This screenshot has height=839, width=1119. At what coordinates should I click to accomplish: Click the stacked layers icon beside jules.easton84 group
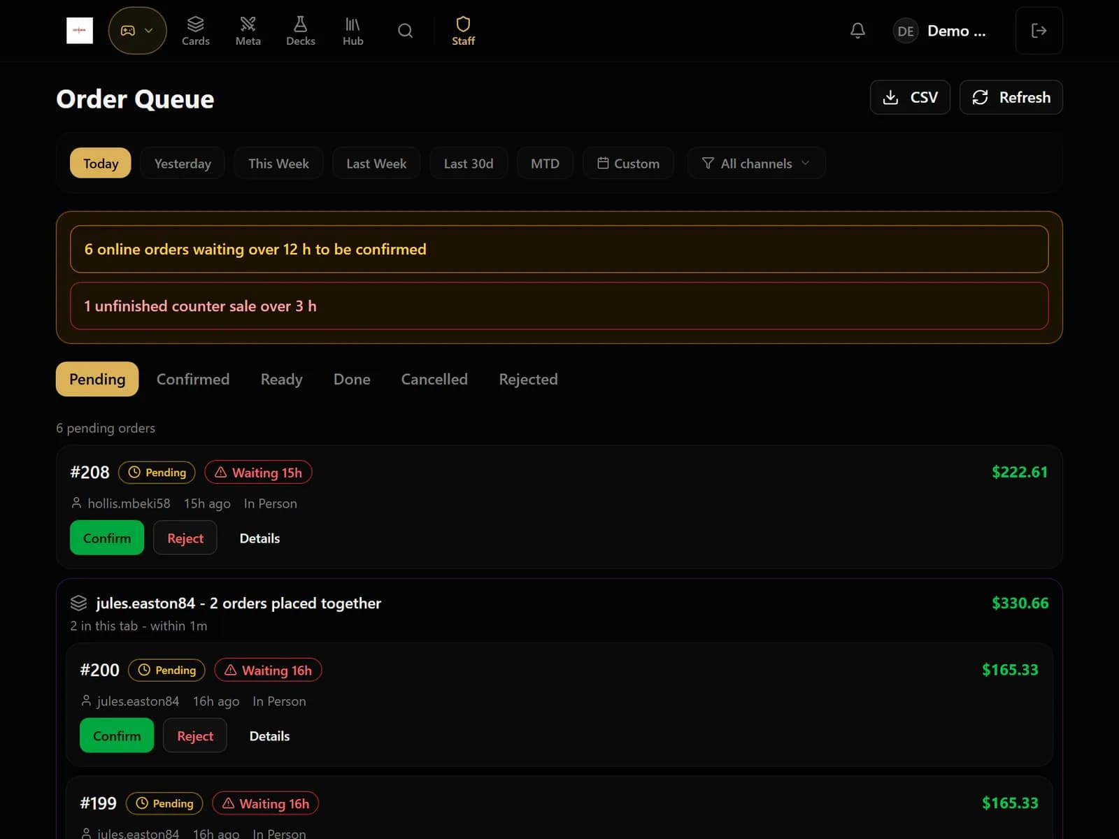79,603
